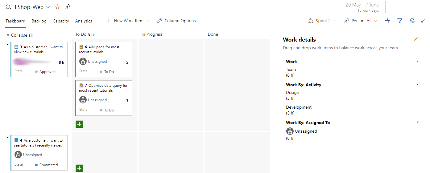Click Collapse all rows
The height and width of the screenshot is (173, 430).
tap(19, 35)
